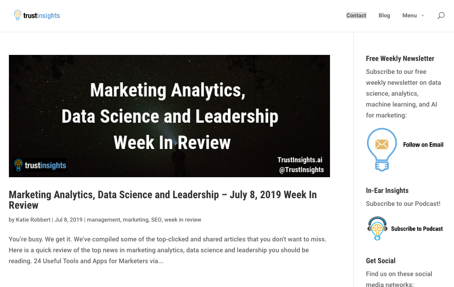The width and height of the screenshot is (454, 287).
Task: Open the management category link
Action: click(x=103, y=220)
